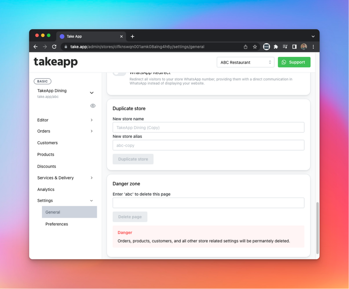Expand the Editor menu chevron
The height and width of the screenshot is (289, 349).
click(91, 120)
